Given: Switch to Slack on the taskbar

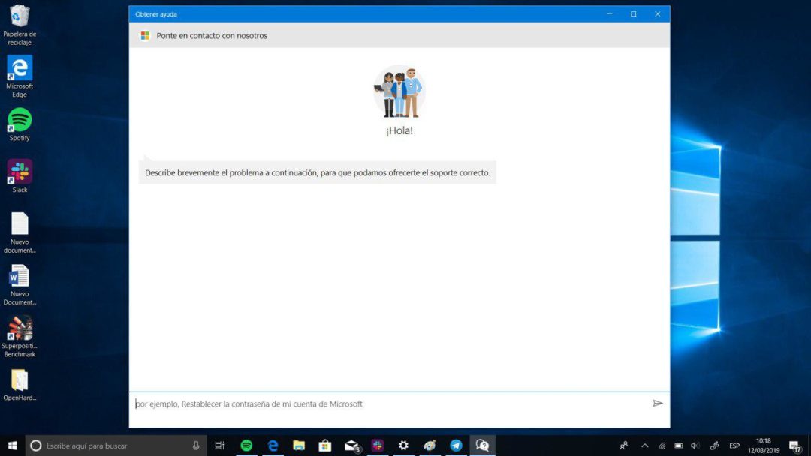Looking at the screenshot, I should click(x=378, y=445).
